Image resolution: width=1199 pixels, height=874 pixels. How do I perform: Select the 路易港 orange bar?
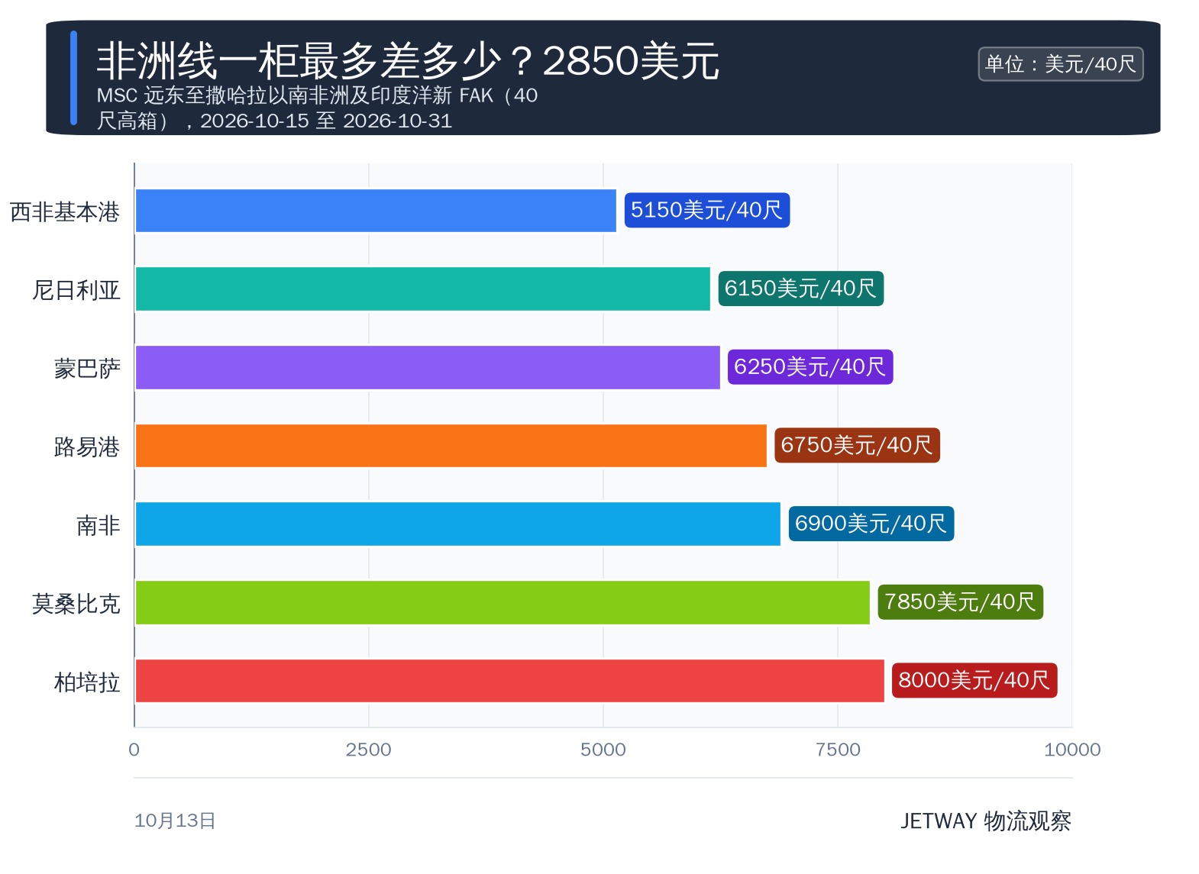coord(451,446)
